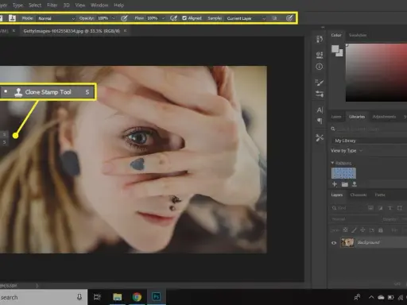This screenshot has height=305, width=407.
Task: Click the folder icon to create library group
Action: pyautogui.click(x=345, y=184)
